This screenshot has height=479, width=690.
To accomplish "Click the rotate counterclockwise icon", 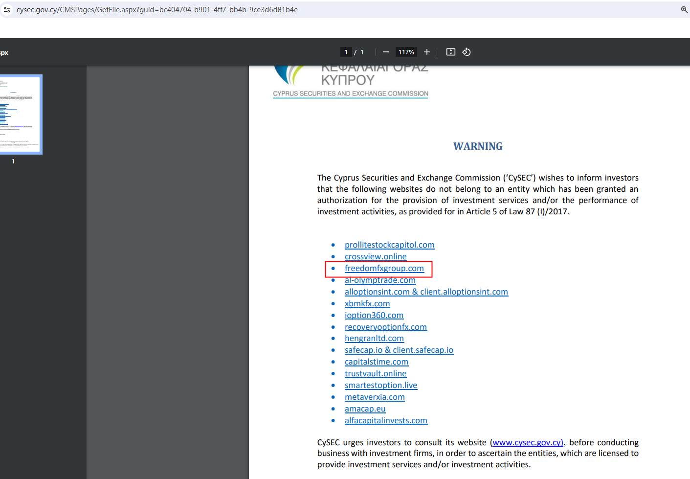I will pos(467,52).
